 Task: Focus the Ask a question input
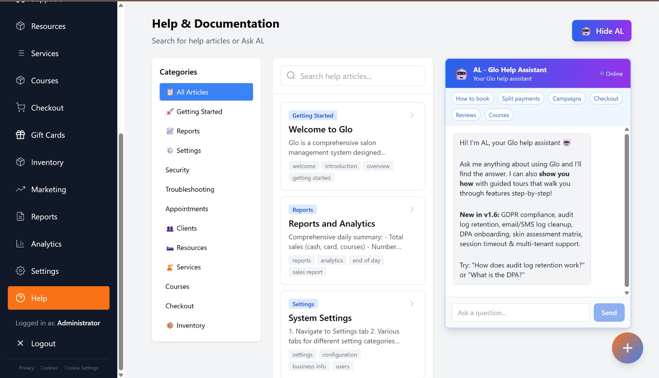click(520, 313)
